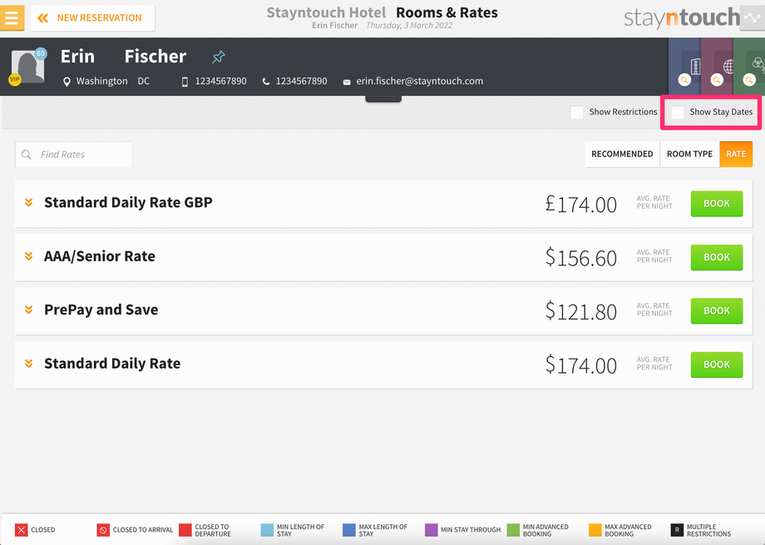Click the guest last name Fischer
Viewport: 765px width, 545px height.
tap(155, 57)
